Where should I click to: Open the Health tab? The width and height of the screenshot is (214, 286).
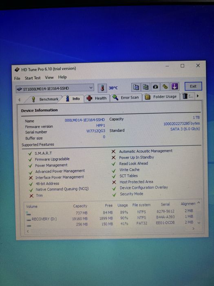tap(97, 98)
